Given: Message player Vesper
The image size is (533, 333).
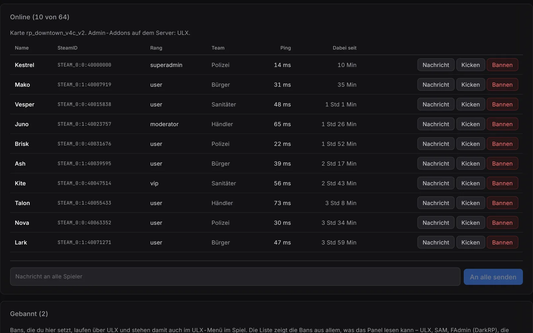Looking at the screenshot, I should coord(436,104).
